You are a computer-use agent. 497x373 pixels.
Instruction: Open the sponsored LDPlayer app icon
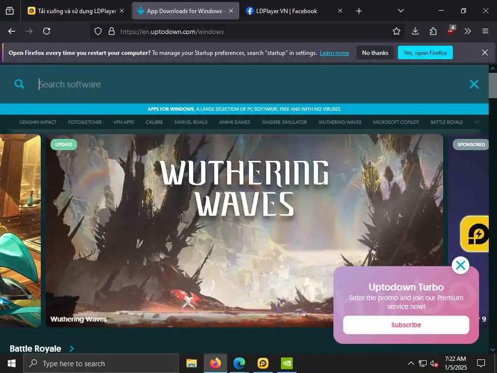(x=475, y=234)
